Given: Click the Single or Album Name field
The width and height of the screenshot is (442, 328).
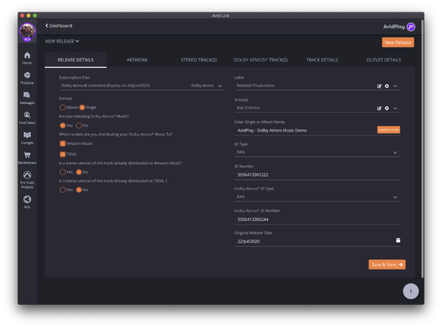Looking at the screenshot, I should coord(305,130).
